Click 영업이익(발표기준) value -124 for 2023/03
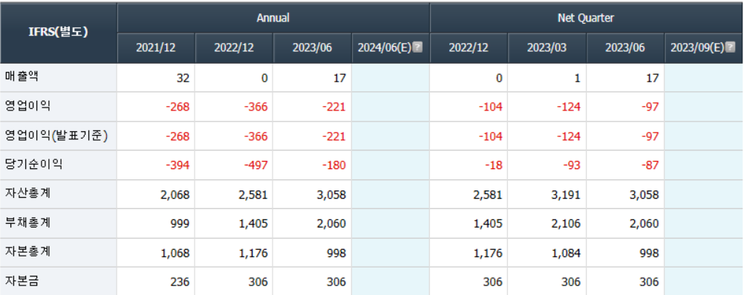Screen dimensions: 744x295 (x=569, y=136)
